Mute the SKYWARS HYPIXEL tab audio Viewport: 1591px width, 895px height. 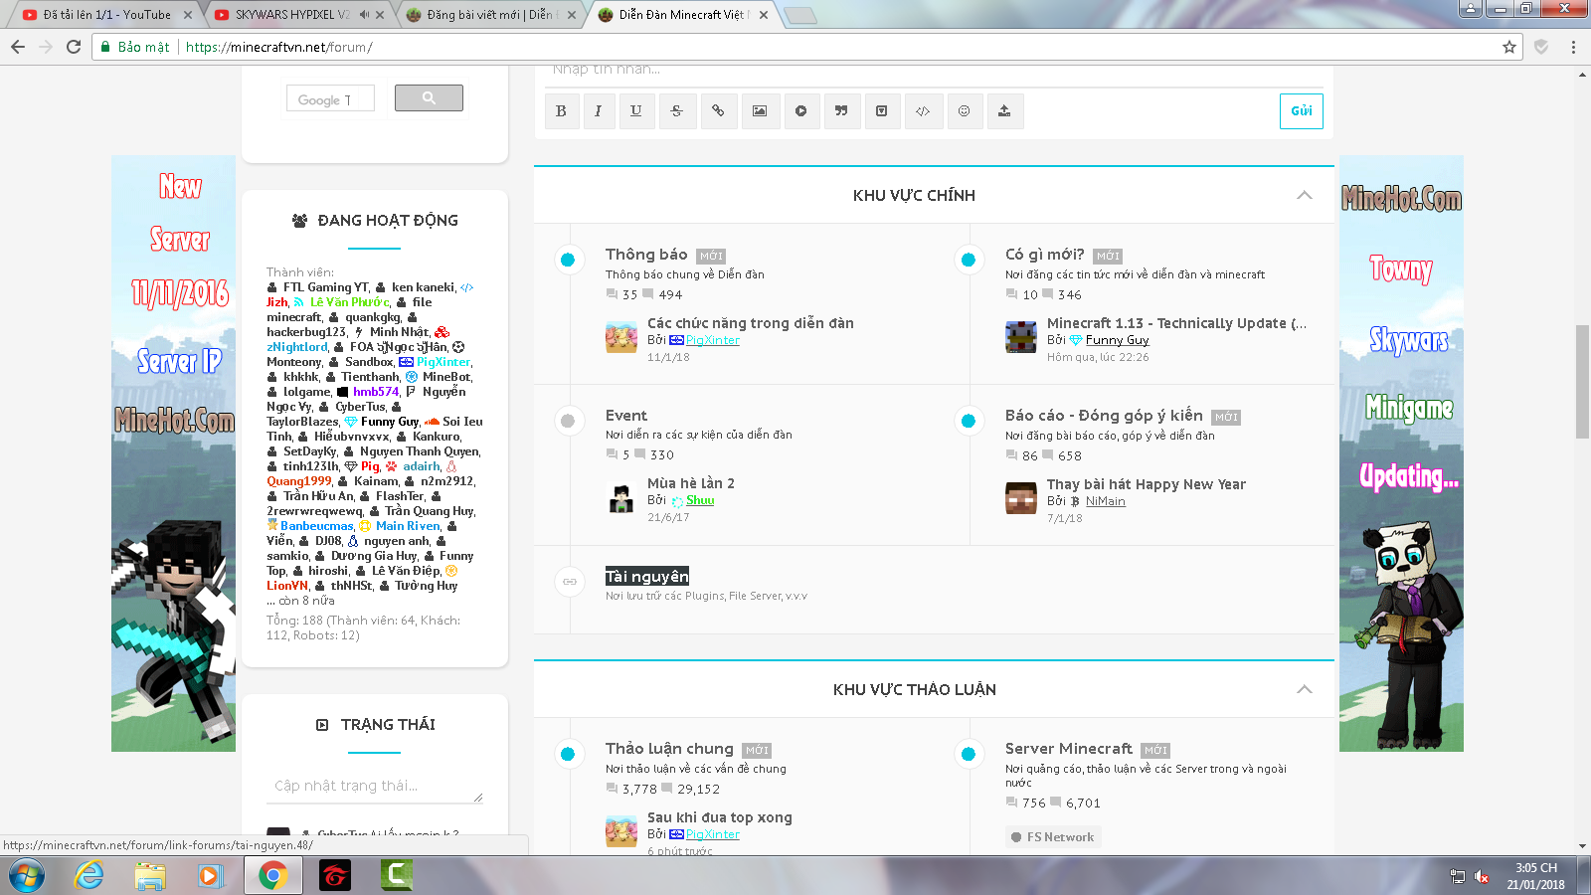click(364, 15)
